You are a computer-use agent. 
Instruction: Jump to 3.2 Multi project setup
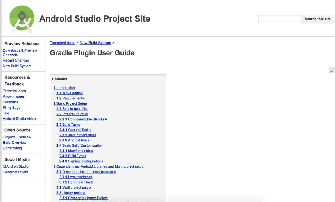point(74,187)
